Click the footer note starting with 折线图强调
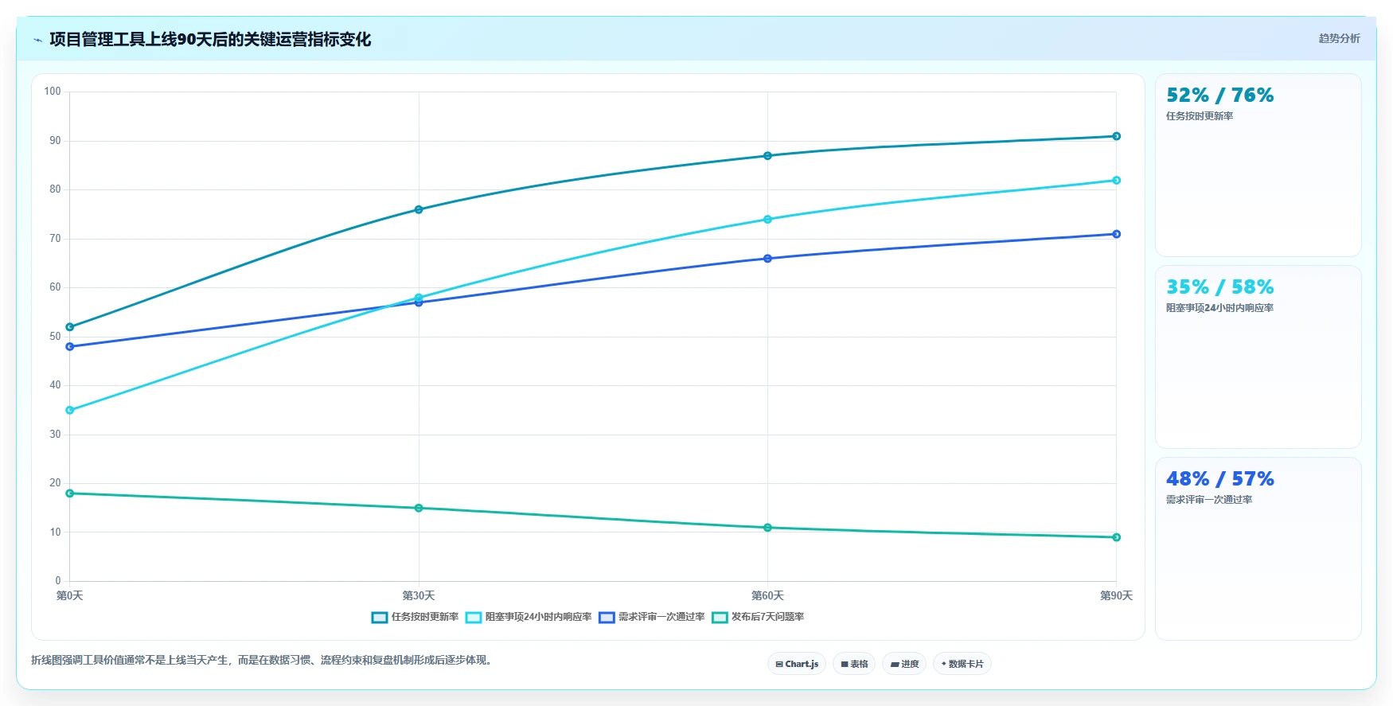Viewport: 1393px width, 706px height. pyautogui.click(x=263, y=661)
